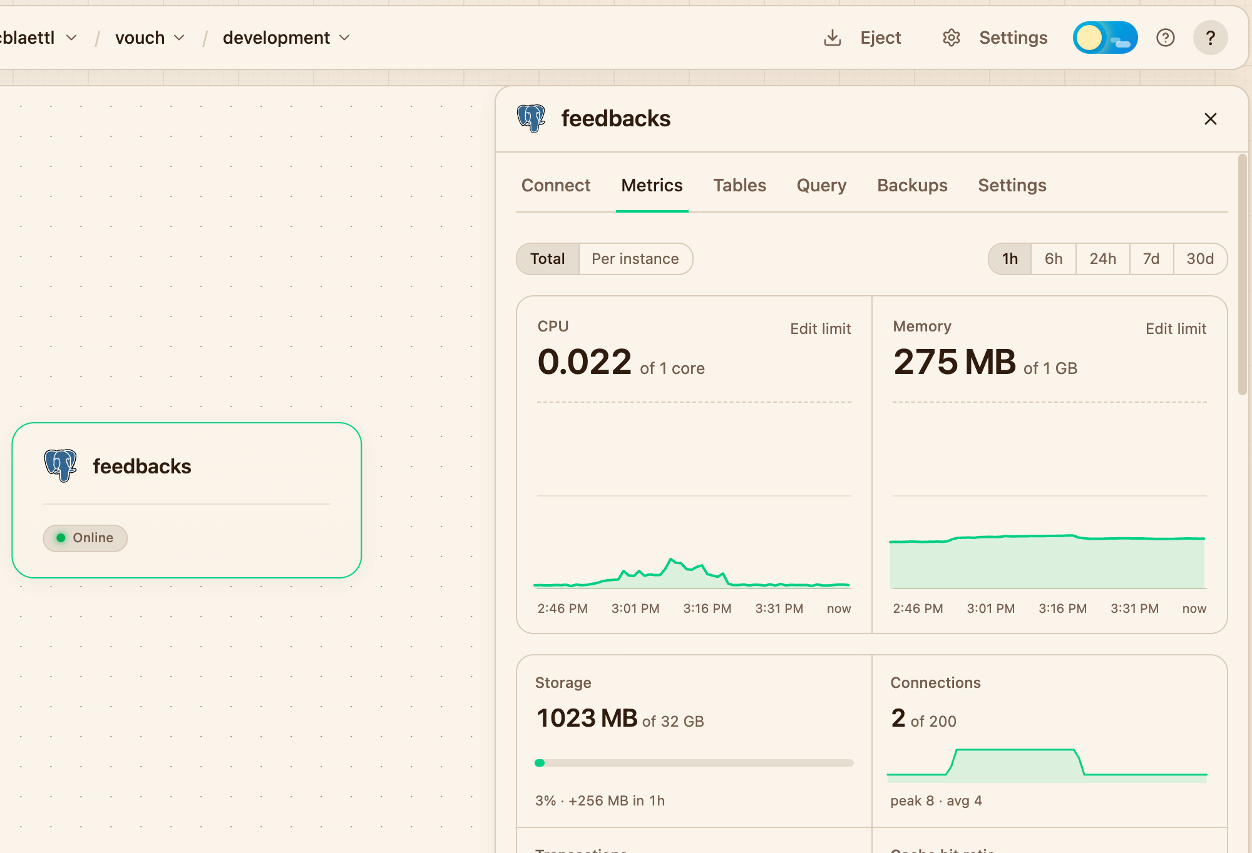Click the 'peak 8 · avg 4' text
Image resolution: width=1252 pixels, height=853 pixels.
[x=936, y=801]
